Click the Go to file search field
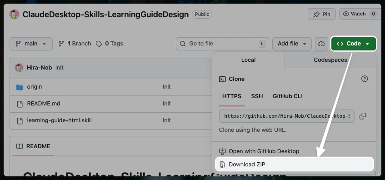Image resolution: width=385 pixels, height=180 pixels. 222,44
